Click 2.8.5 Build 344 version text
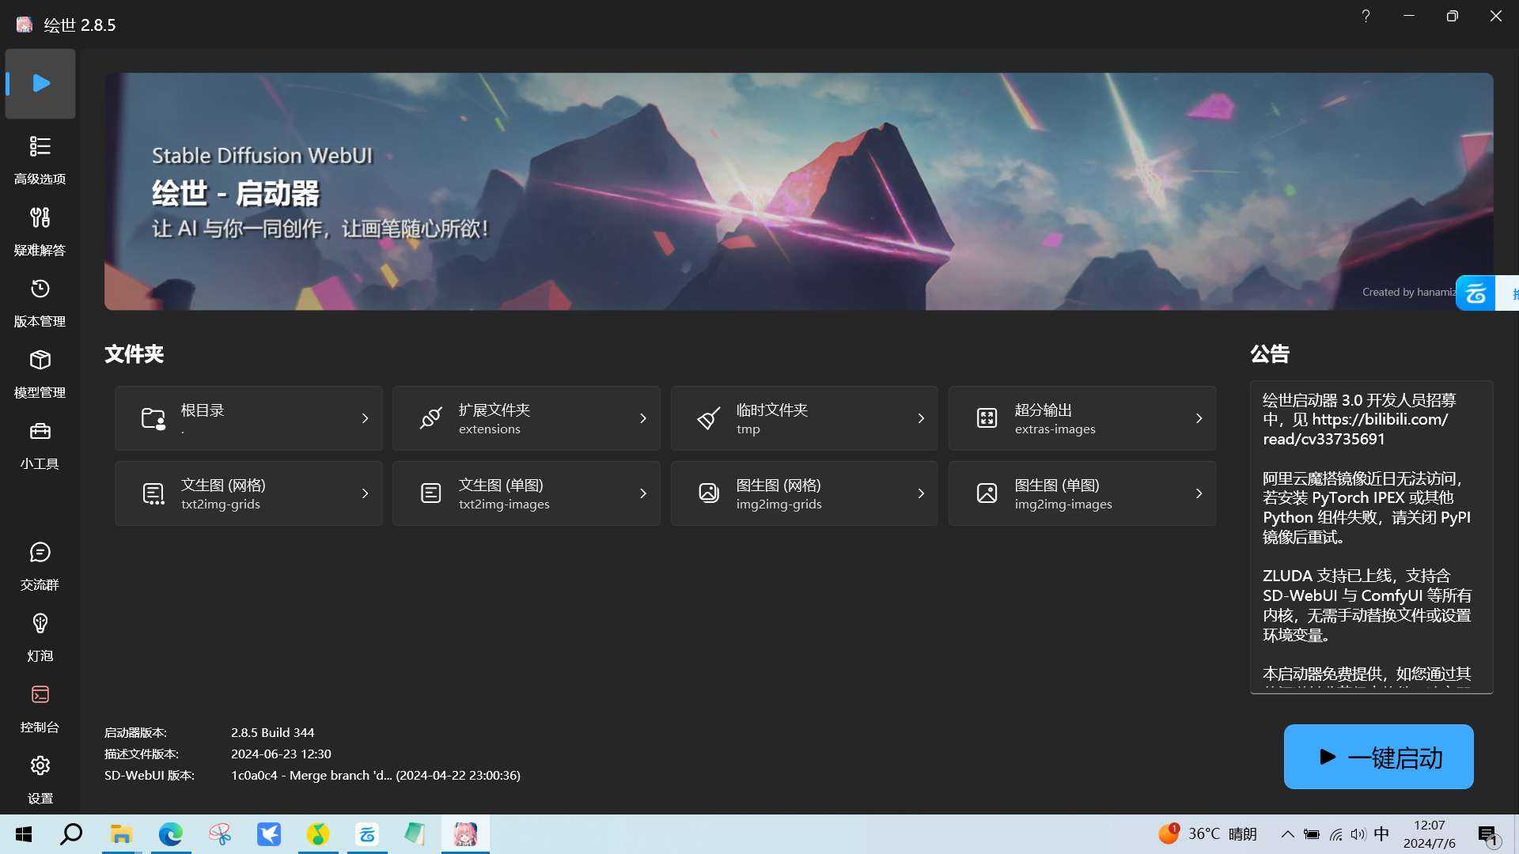1519x854 pixels. click(x=272, y=733)
